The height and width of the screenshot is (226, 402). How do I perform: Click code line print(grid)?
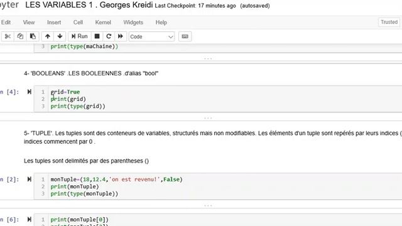point(68,99)
